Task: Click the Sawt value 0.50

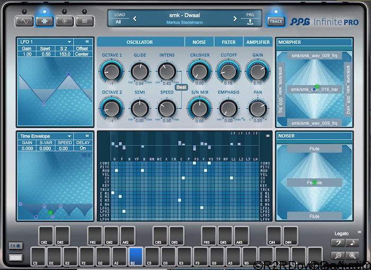Action: pyautogui.click(x=46, y=54)
